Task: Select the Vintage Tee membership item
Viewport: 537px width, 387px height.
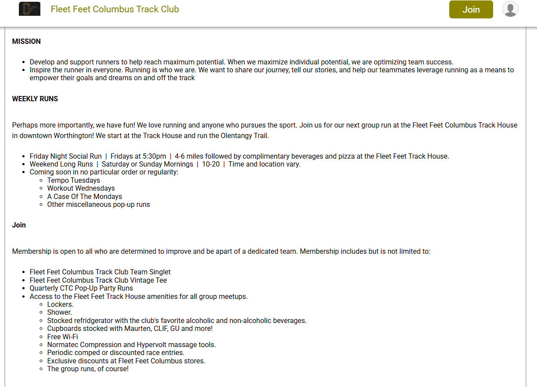Action: point(98,280)
